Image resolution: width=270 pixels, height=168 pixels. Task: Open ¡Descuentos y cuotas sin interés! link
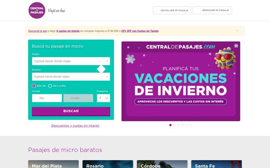click(x=75, y=126)
